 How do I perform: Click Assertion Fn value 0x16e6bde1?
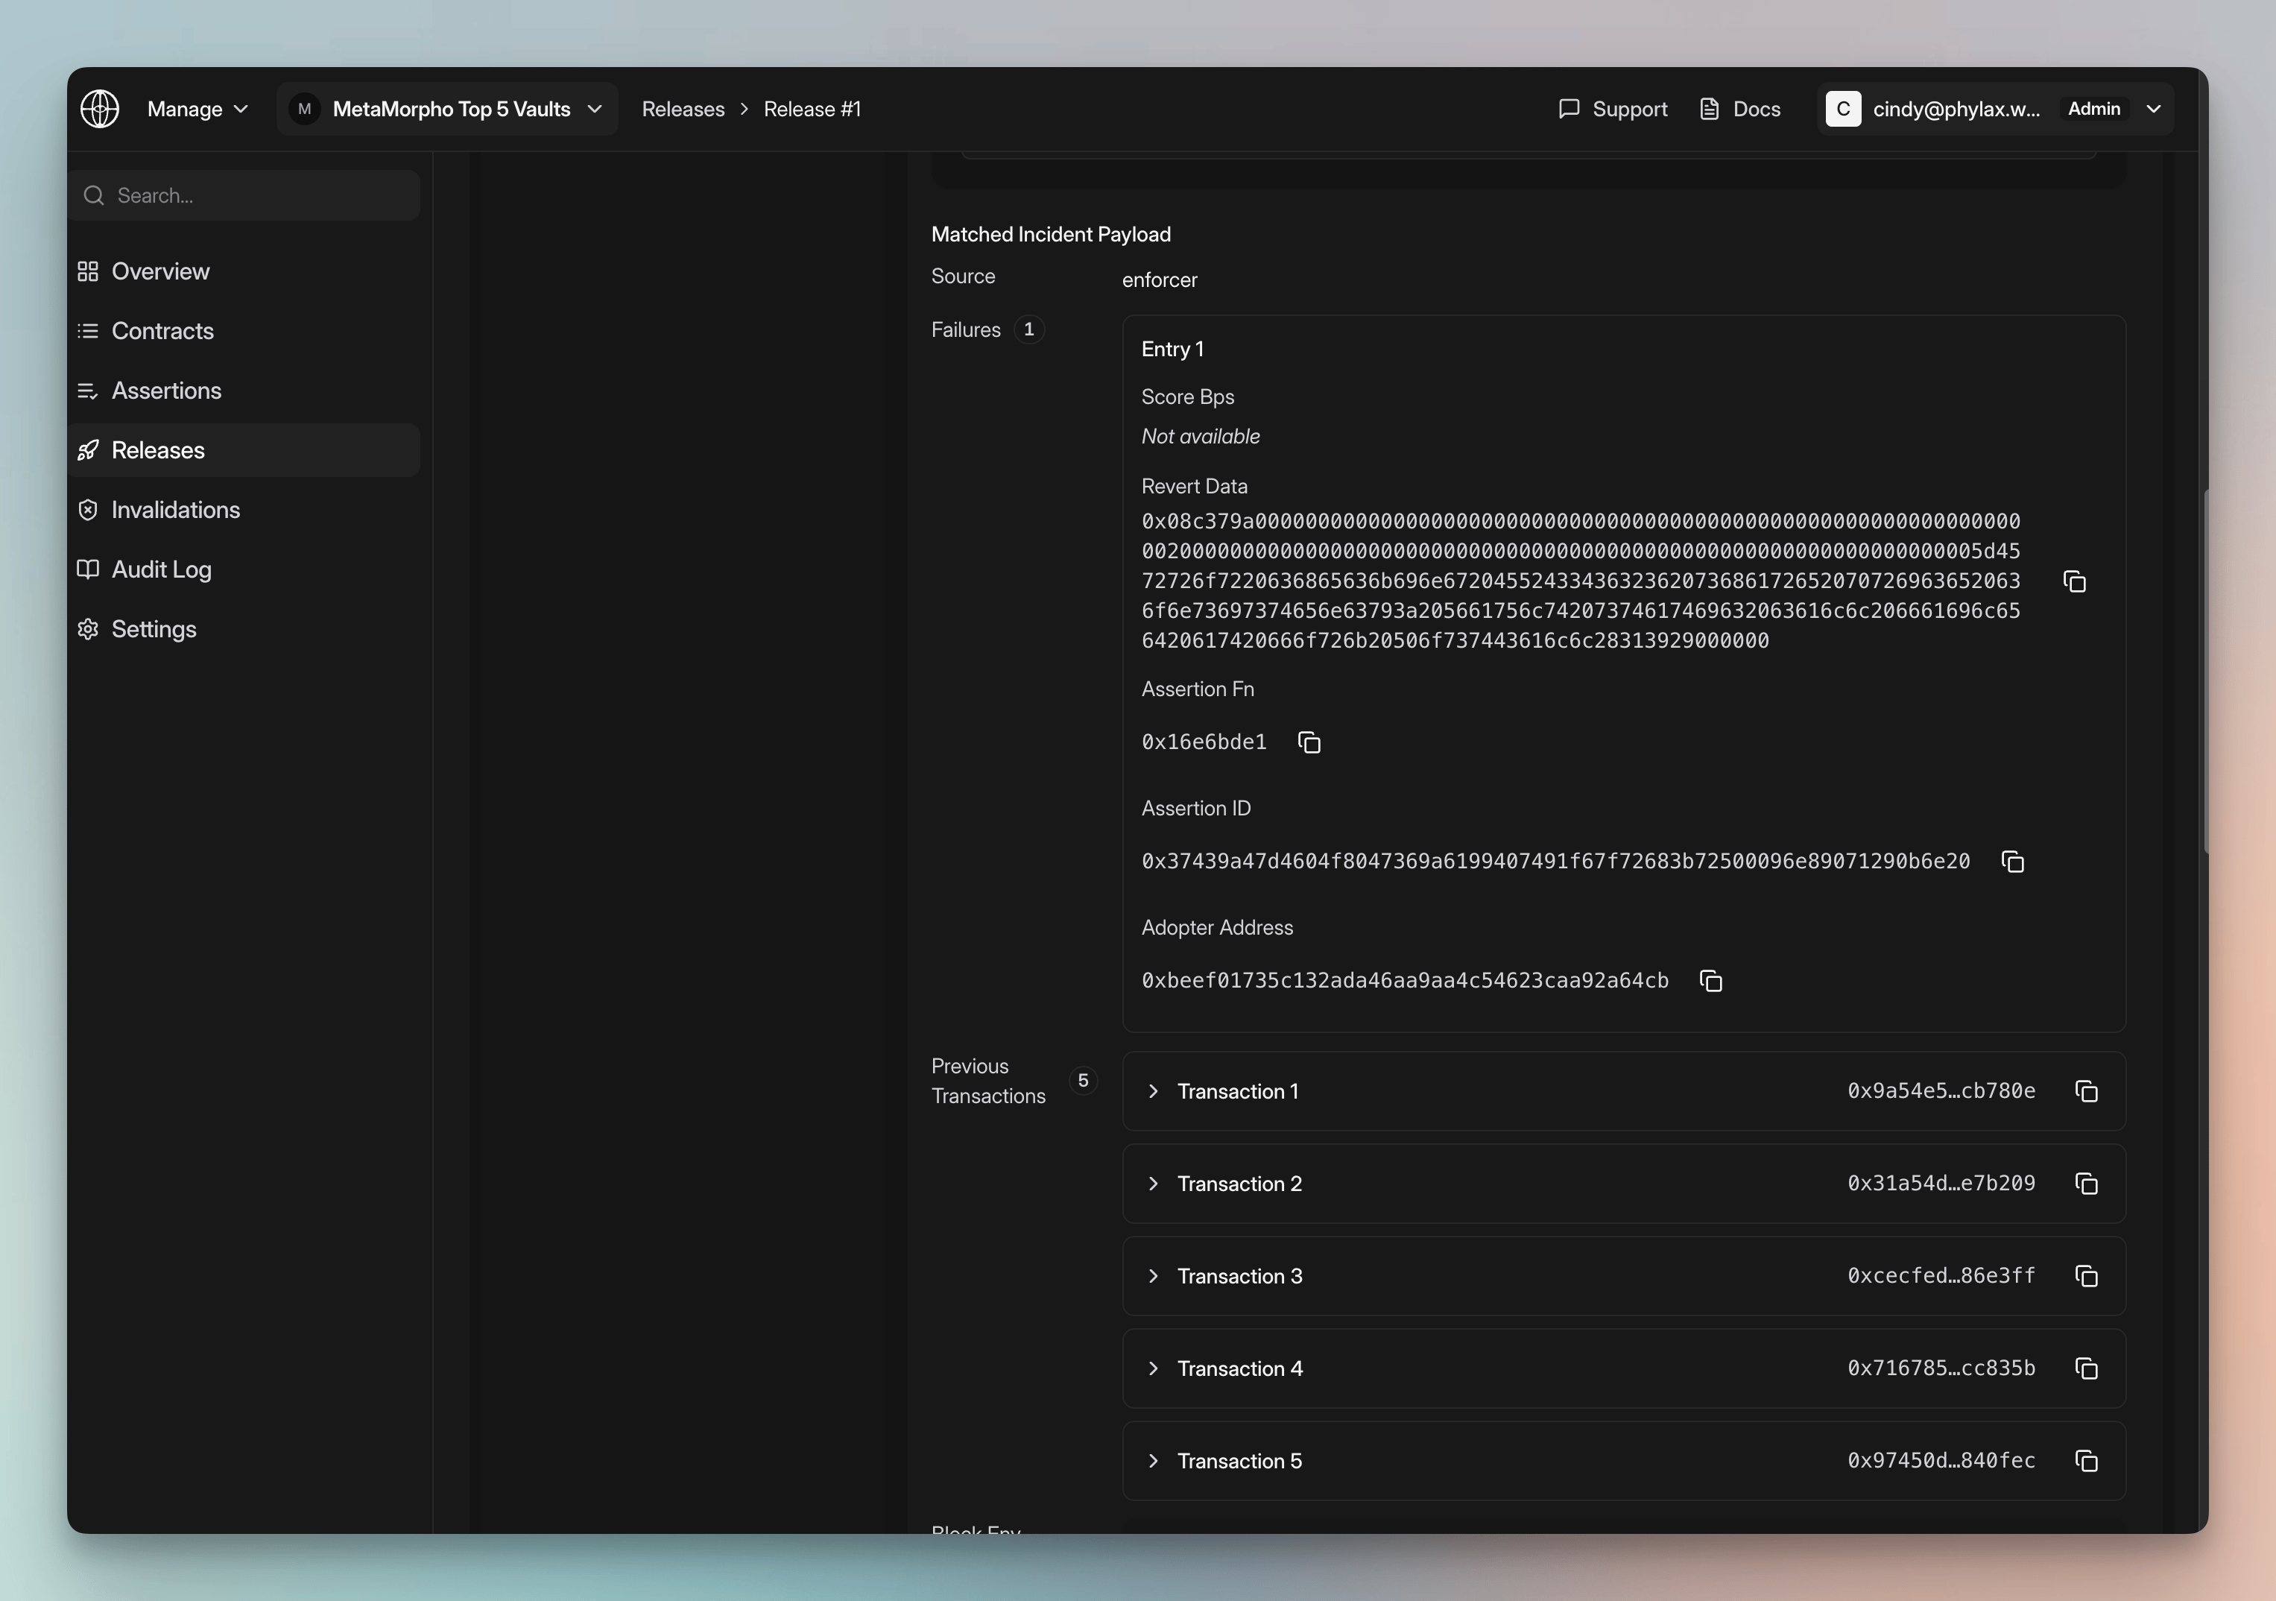1204,742
